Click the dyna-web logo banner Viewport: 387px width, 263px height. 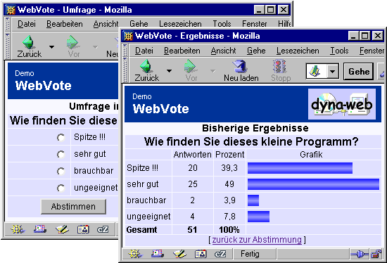pyautogui.click(x=342, y=104)
